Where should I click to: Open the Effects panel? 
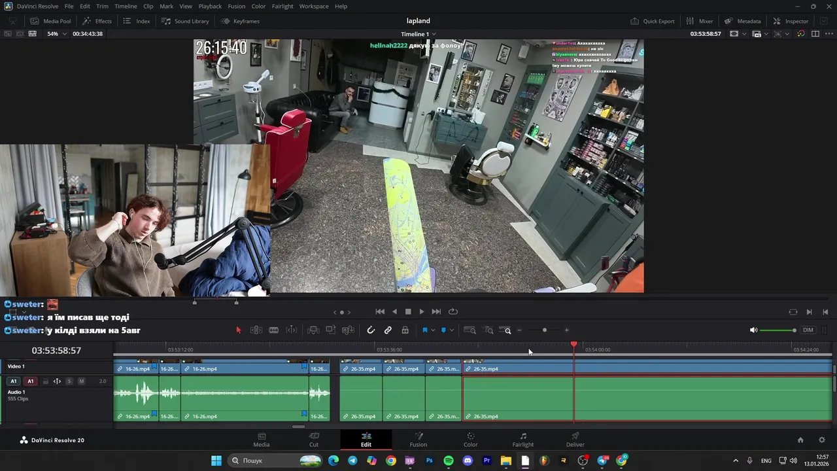tap(97, 21)
